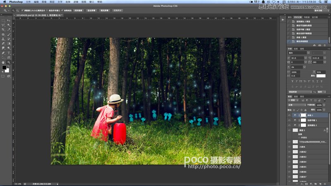The image size is (331, 186).
Task: Click the new group folder icon
Action: tap(316, 184)
